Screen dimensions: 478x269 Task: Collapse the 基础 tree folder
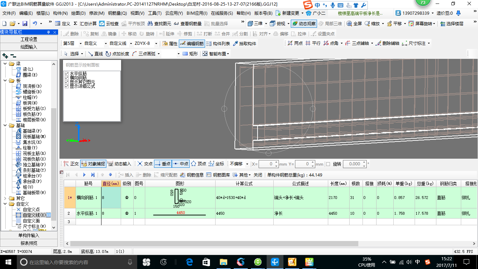5,125
